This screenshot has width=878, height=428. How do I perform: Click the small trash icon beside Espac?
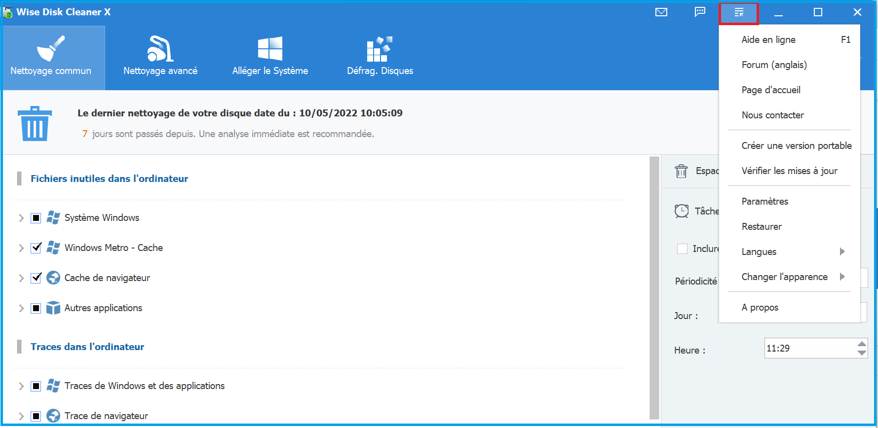tap(681, 171)
